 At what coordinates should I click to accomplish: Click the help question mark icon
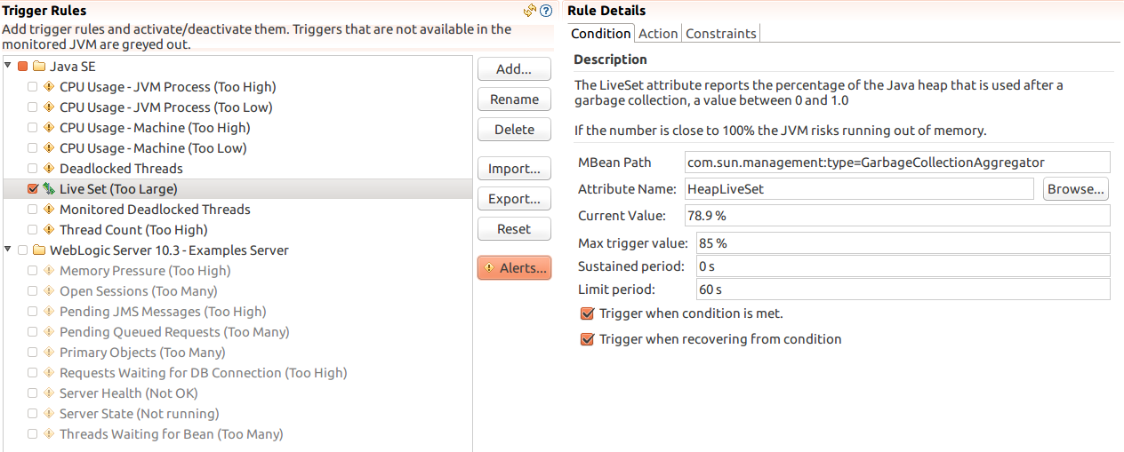point(546,11)
